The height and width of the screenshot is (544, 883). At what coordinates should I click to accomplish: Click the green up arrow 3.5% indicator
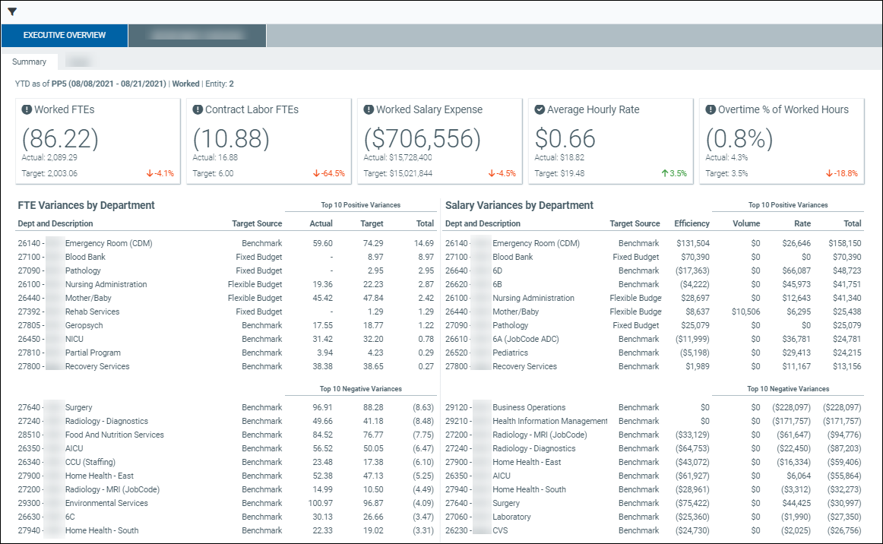[673, 173]
